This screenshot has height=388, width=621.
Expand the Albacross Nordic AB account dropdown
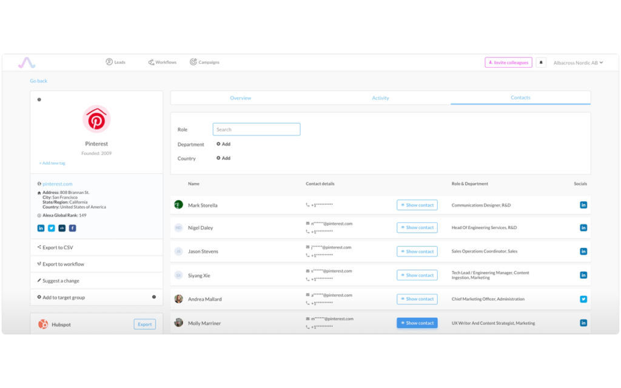[x=578, y=62]
